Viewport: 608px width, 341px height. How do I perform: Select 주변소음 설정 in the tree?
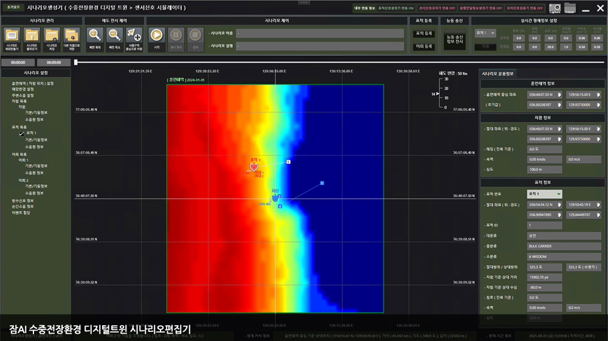click(22, 95)
